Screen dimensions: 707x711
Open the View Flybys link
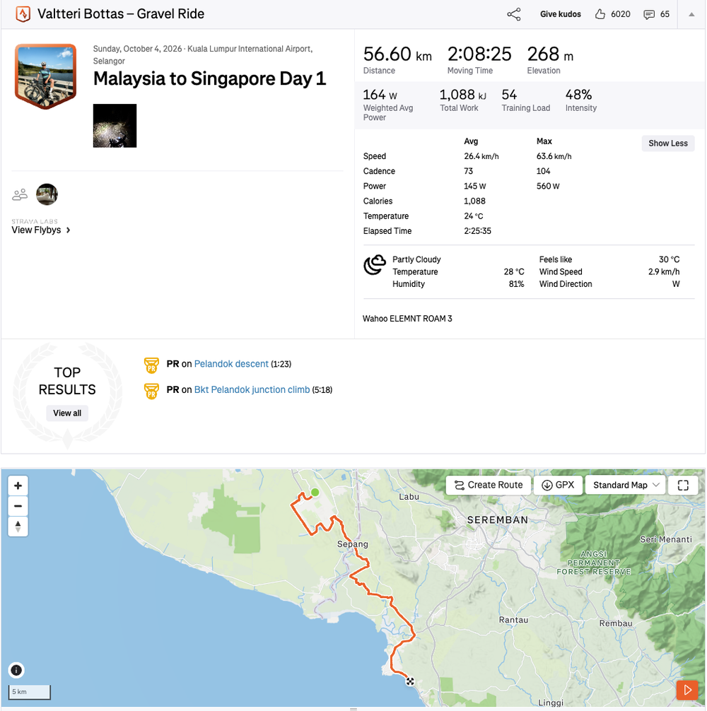[x=41, y=230]
